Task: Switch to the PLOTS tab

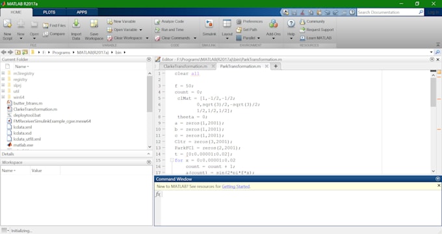Action: (49, 12)
